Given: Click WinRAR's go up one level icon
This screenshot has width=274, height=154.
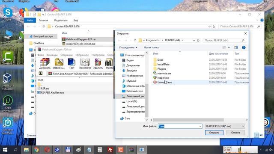Looking at the screenshot, I should tap(41, 74).
